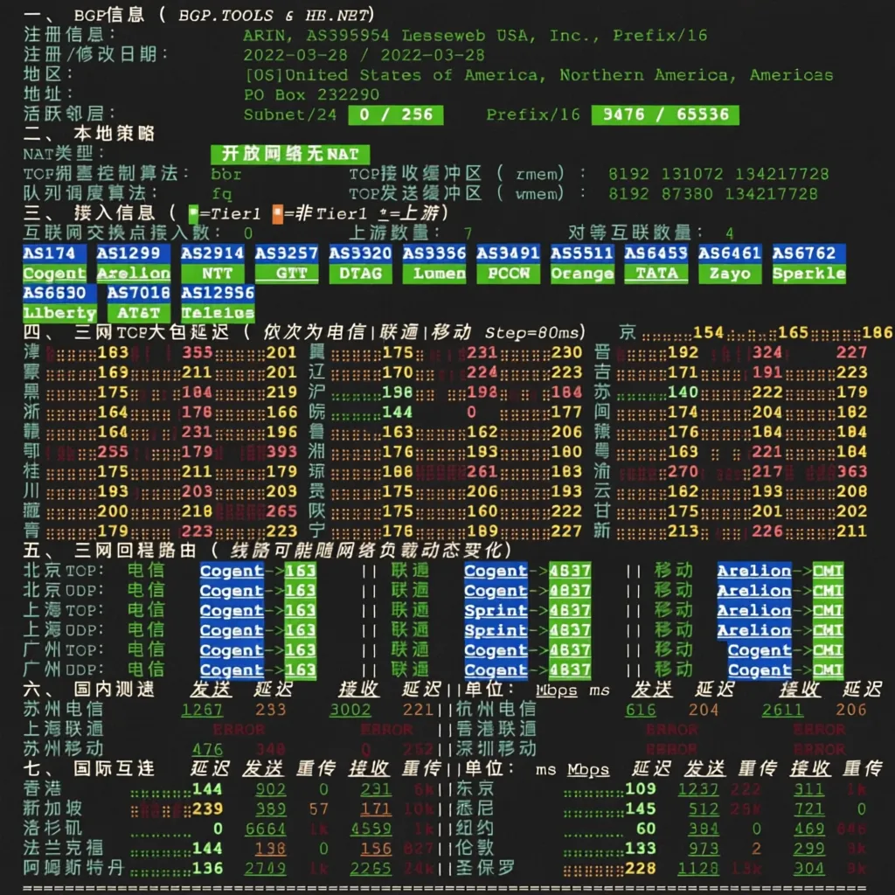Click the 'PO Box 232290' address text
The width and height of the screenshot is (895, 895).
[x=312, y=94]
